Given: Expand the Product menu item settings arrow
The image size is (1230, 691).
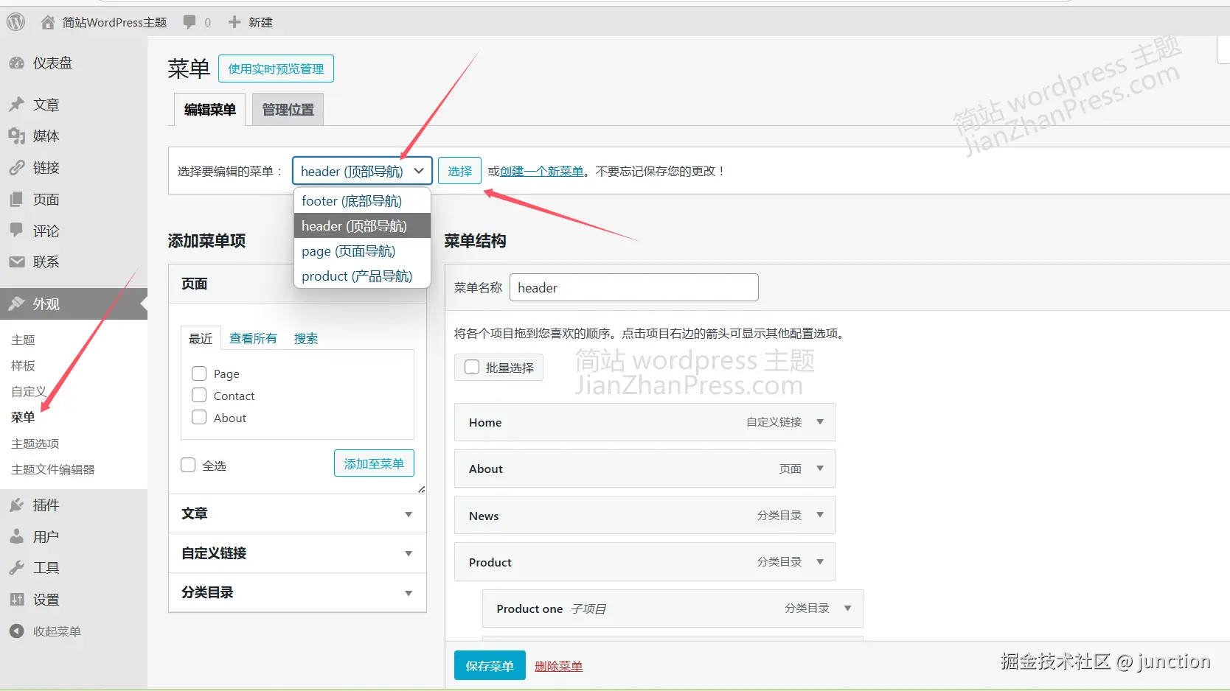Looking at the screenshot, I should pos(820,561).
